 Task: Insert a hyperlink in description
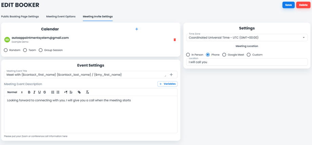tap(79, 92)
